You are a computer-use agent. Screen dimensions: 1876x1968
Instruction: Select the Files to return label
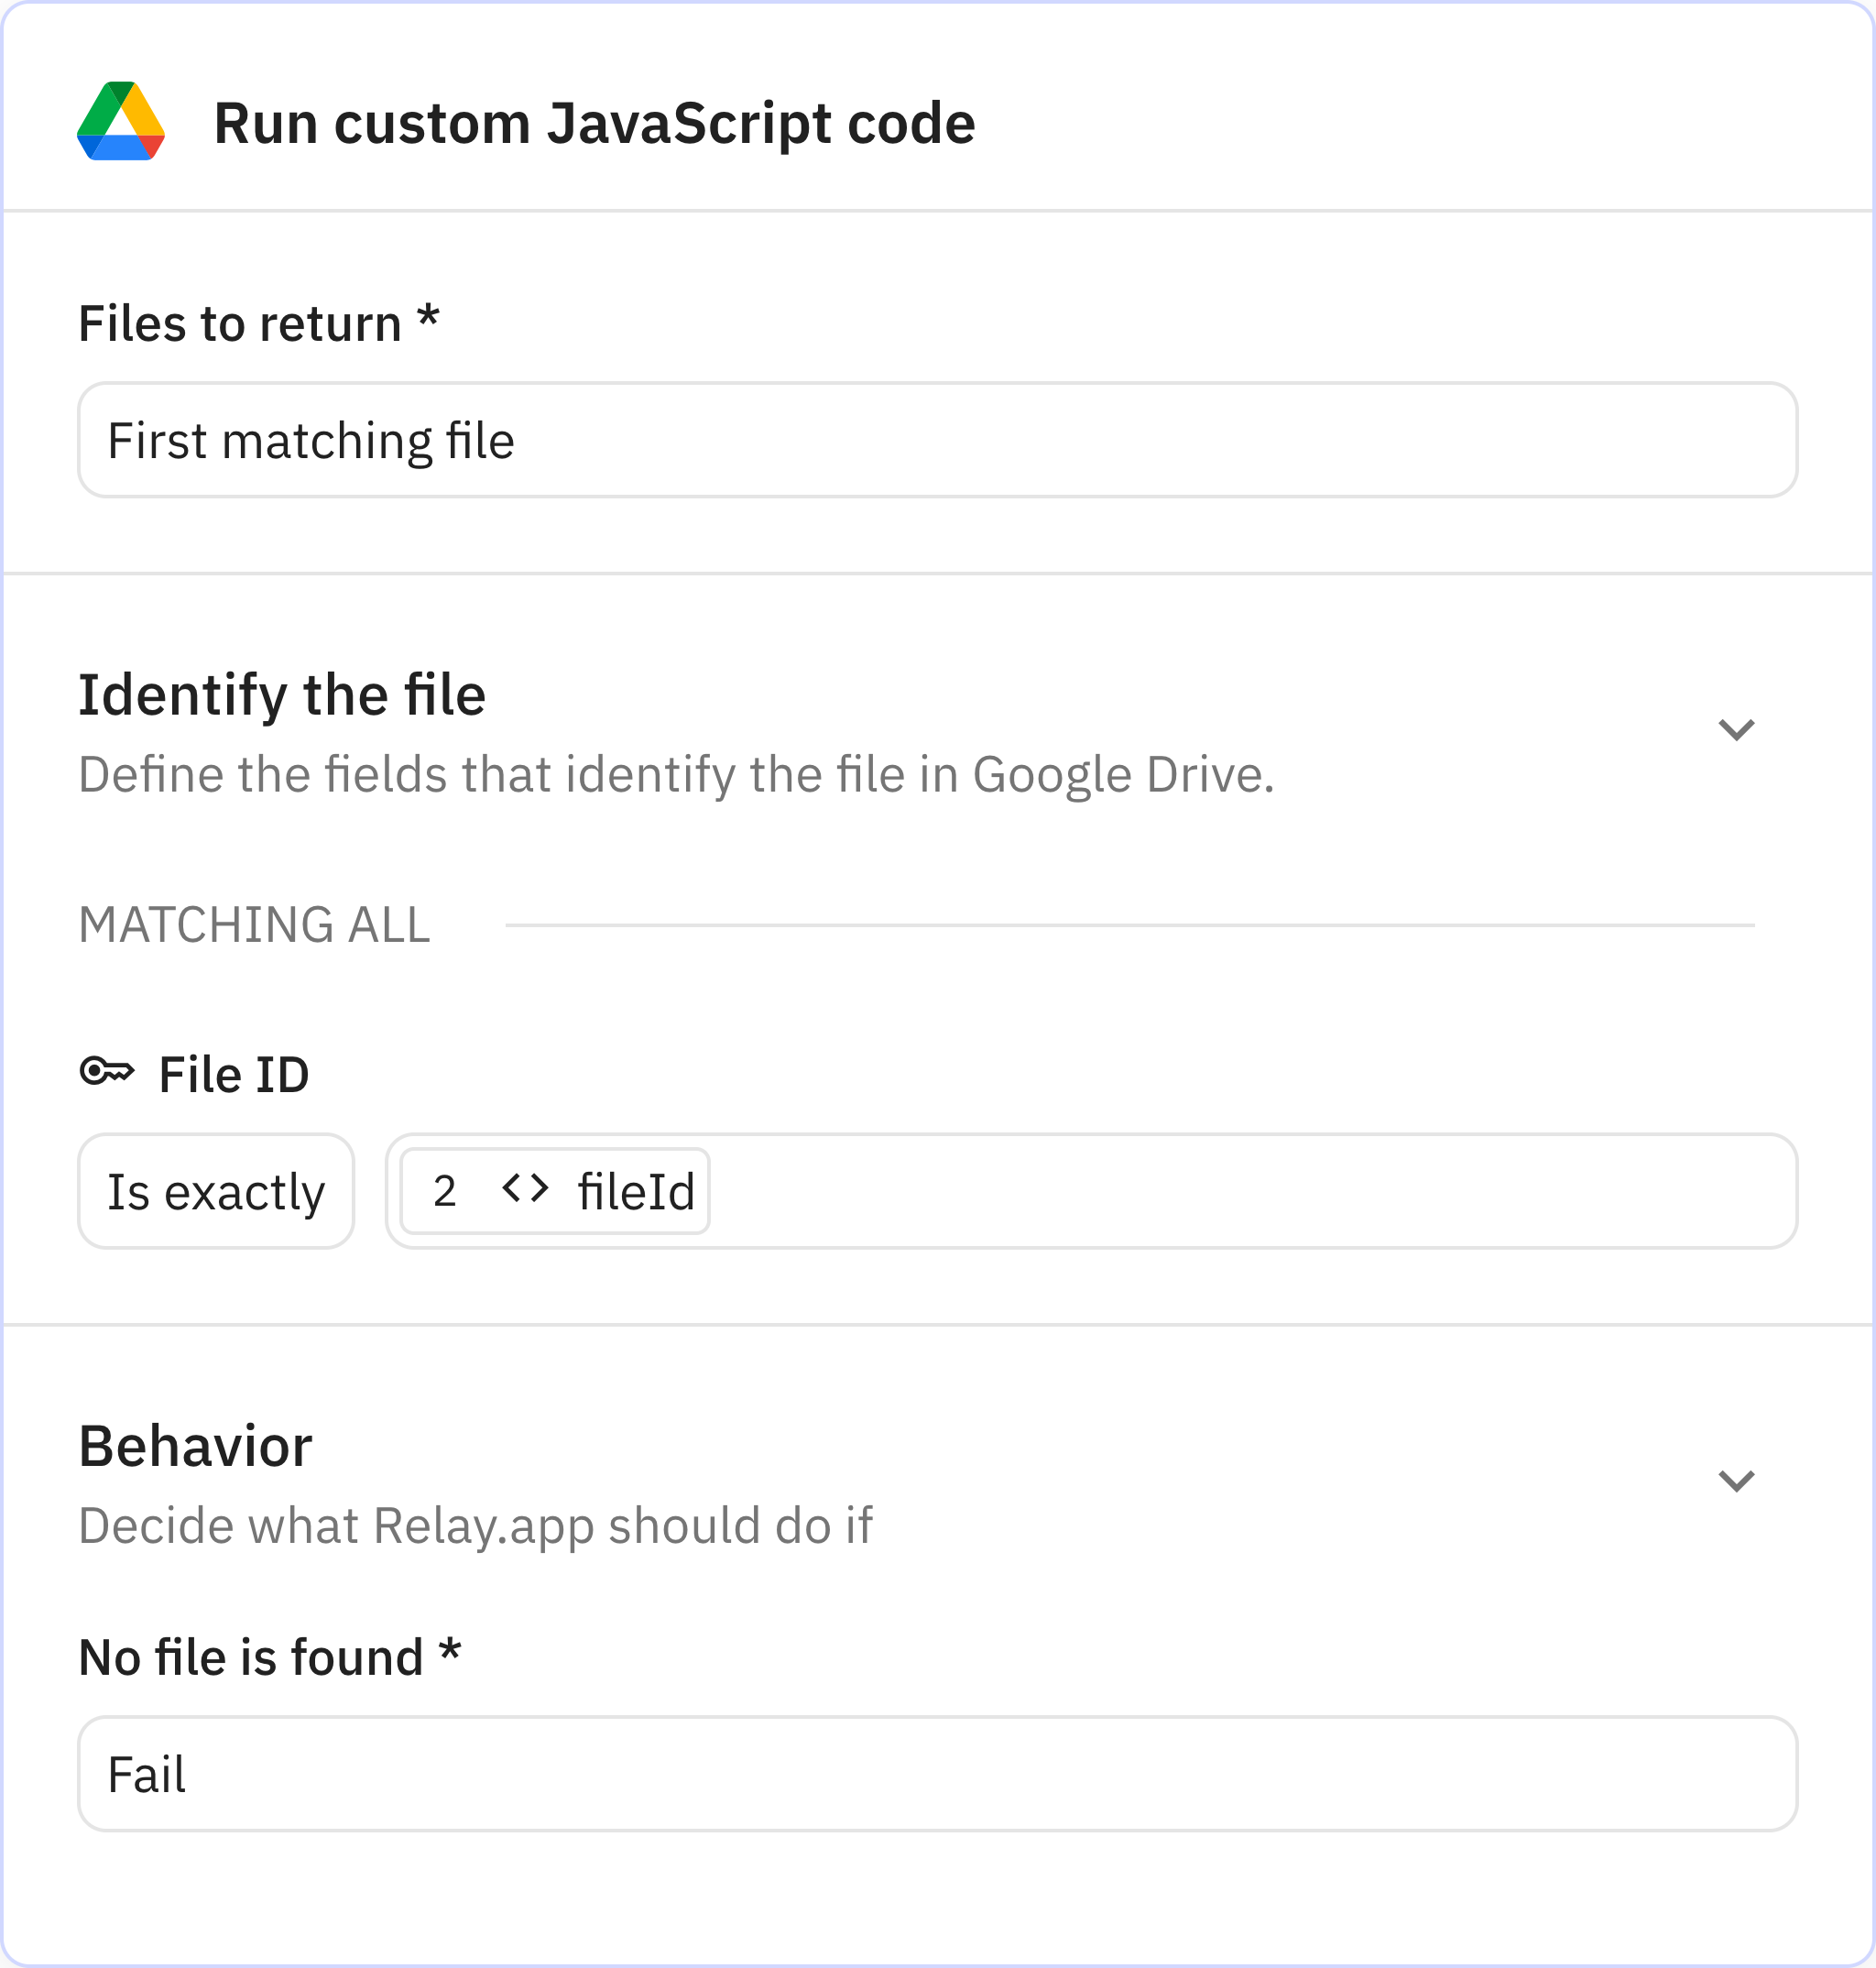coord(258,321)
